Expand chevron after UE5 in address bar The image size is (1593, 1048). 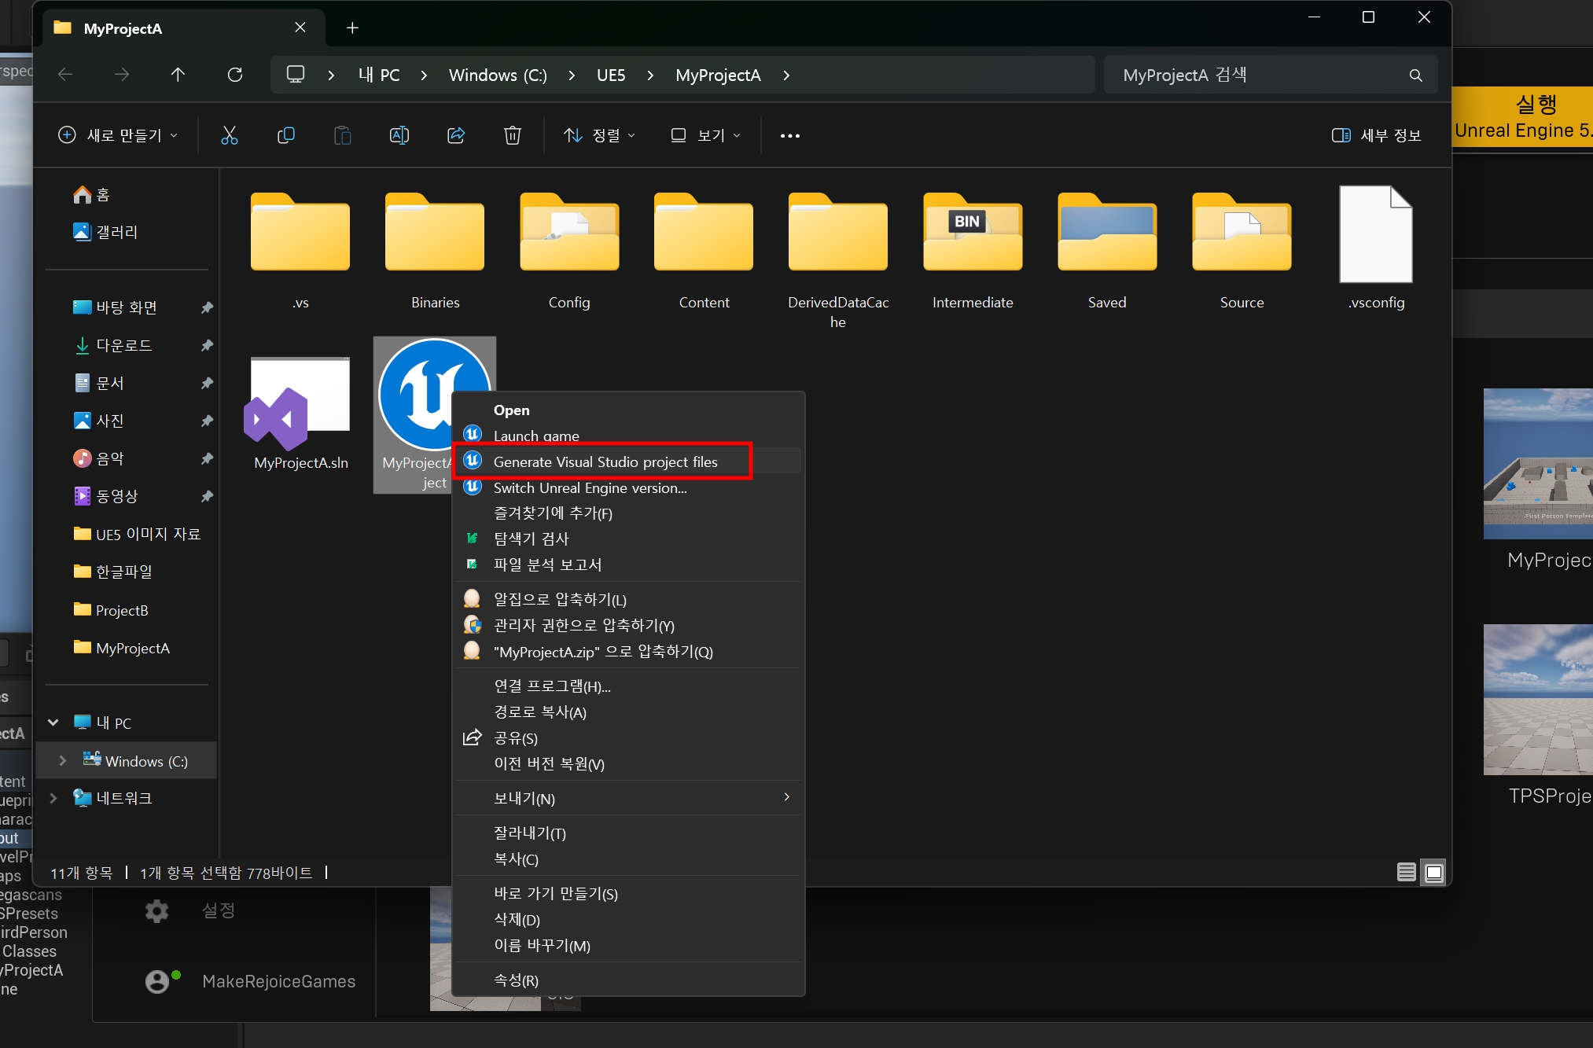click(650, 75)
